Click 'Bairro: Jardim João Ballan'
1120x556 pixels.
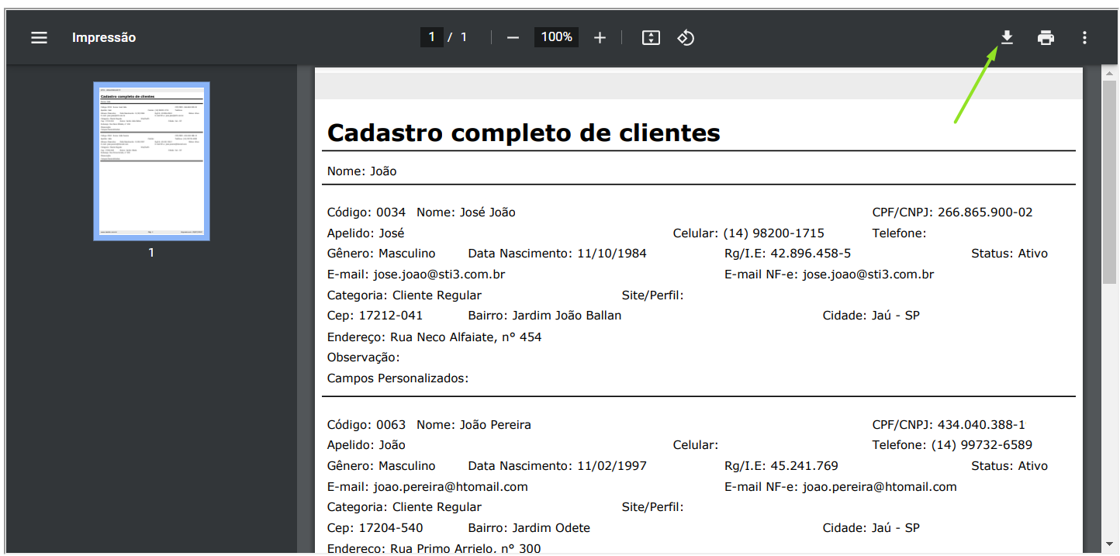tap(545, 316)
